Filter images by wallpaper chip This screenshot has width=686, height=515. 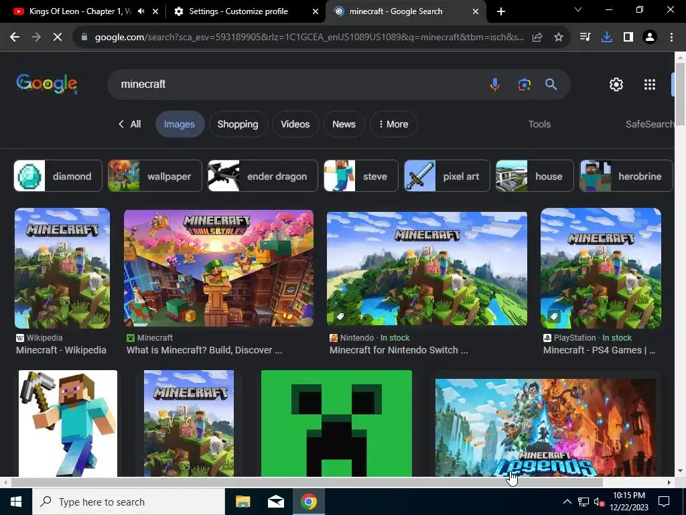coord(155,176)
